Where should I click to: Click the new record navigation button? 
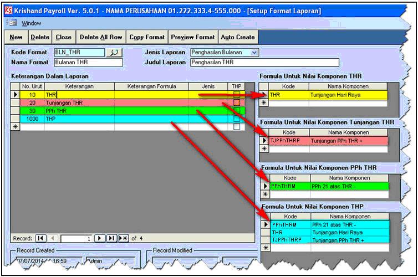tap(123, 238)
